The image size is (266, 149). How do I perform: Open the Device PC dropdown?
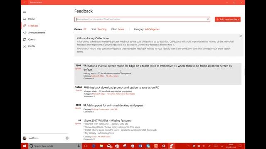(85, 29)
